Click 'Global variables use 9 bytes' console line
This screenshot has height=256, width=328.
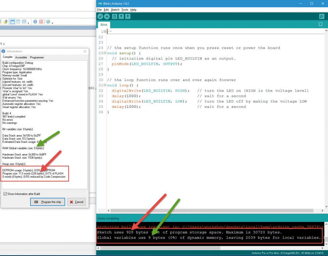(209, 237)
